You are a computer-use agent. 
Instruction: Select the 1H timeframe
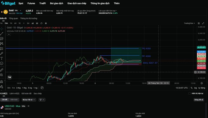[x=11, y=23]
